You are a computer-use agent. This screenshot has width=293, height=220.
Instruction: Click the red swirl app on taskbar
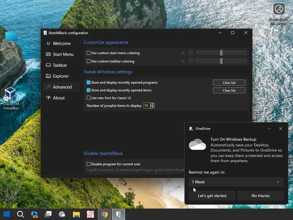90,214
